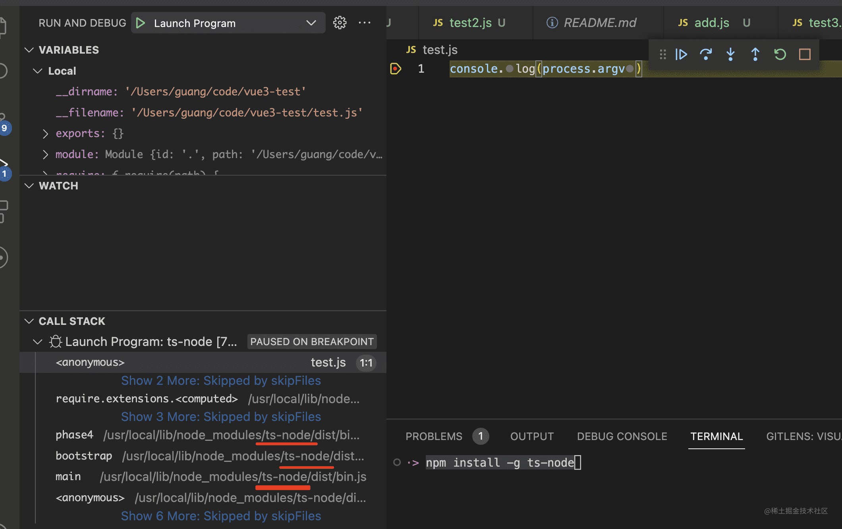Open the README.md editor tab
This screenshot has height=529, width=842.
599,23
